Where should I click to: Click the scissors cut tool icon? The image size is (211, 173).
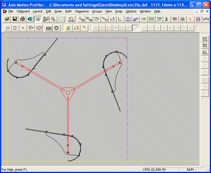167,19
